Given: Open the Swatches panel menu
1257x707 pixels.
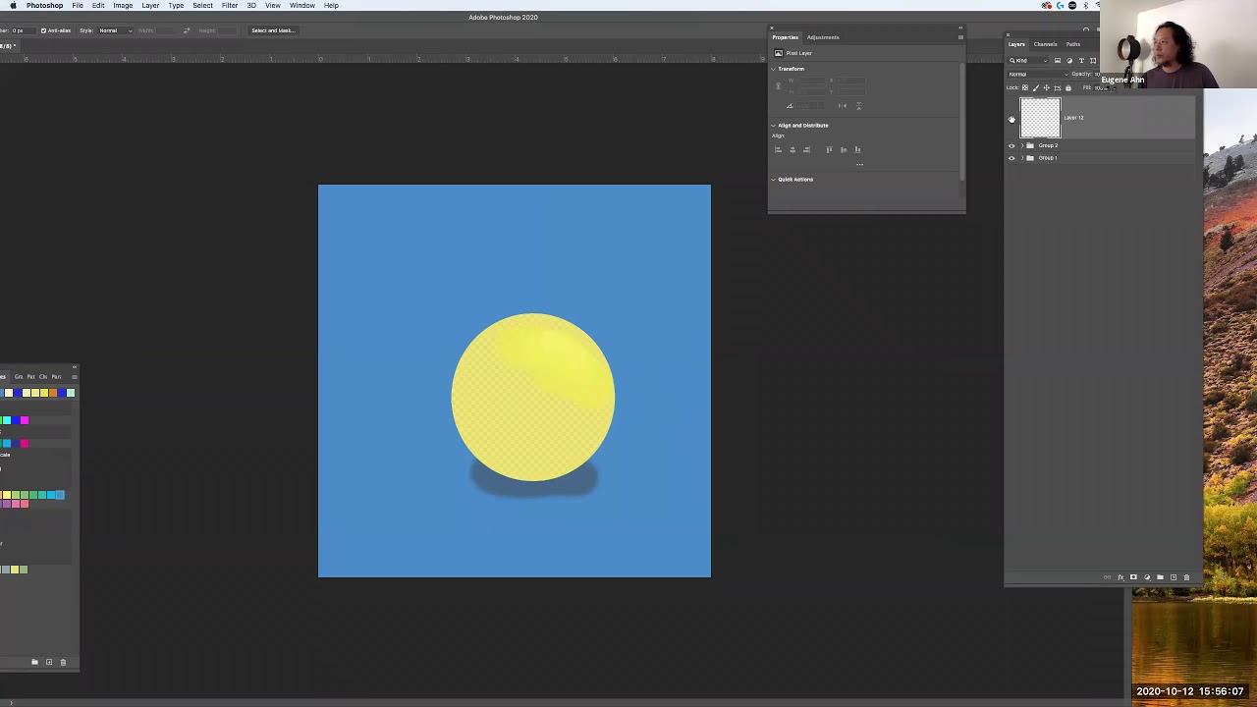Looking at the screenshot, I should (75, 377).
